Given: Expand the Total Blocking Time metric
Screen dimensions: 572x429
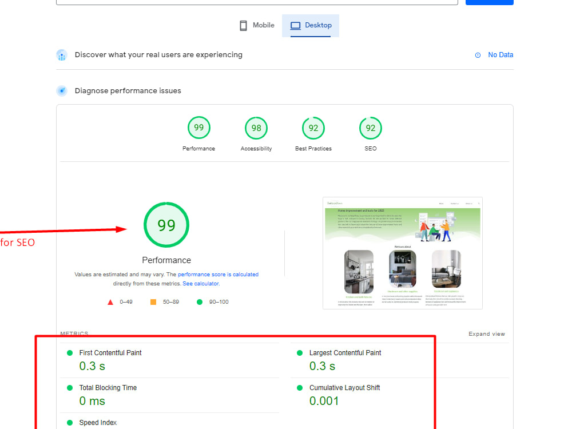Looking at the screenshot, I should [x=170, y=395].
